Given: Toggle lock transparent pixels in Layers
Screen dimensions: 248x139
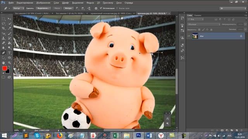Looking at the screenshot, I should point(199,29).
